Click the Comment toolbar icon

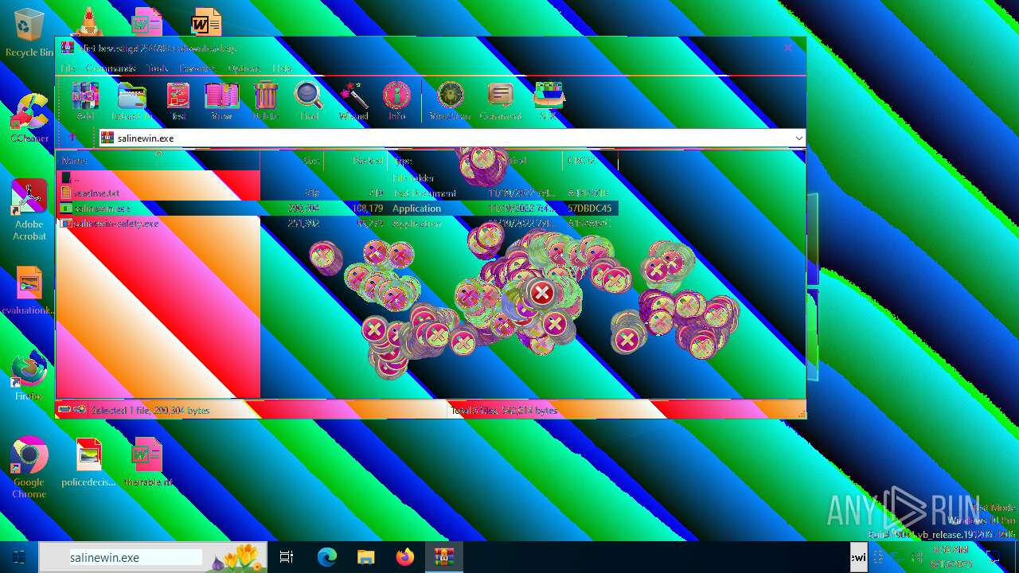(501, 100)
